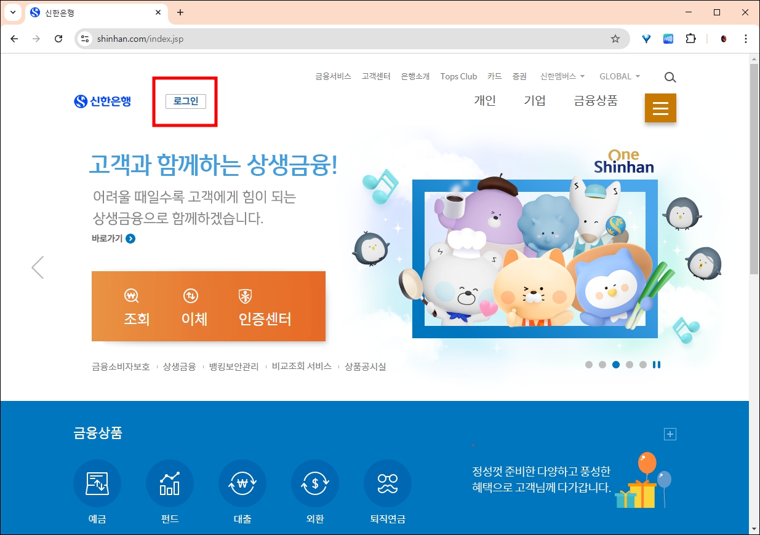The width and height of the screenshot is (760, 535).
Task: Pause the banner carousel rotation
Action: 657,364
